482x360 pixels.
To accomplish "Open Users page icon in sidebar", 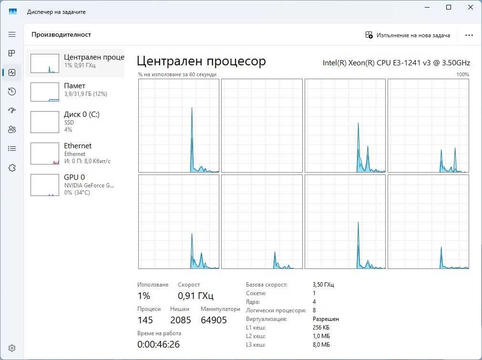I will (x=12, y=129).
